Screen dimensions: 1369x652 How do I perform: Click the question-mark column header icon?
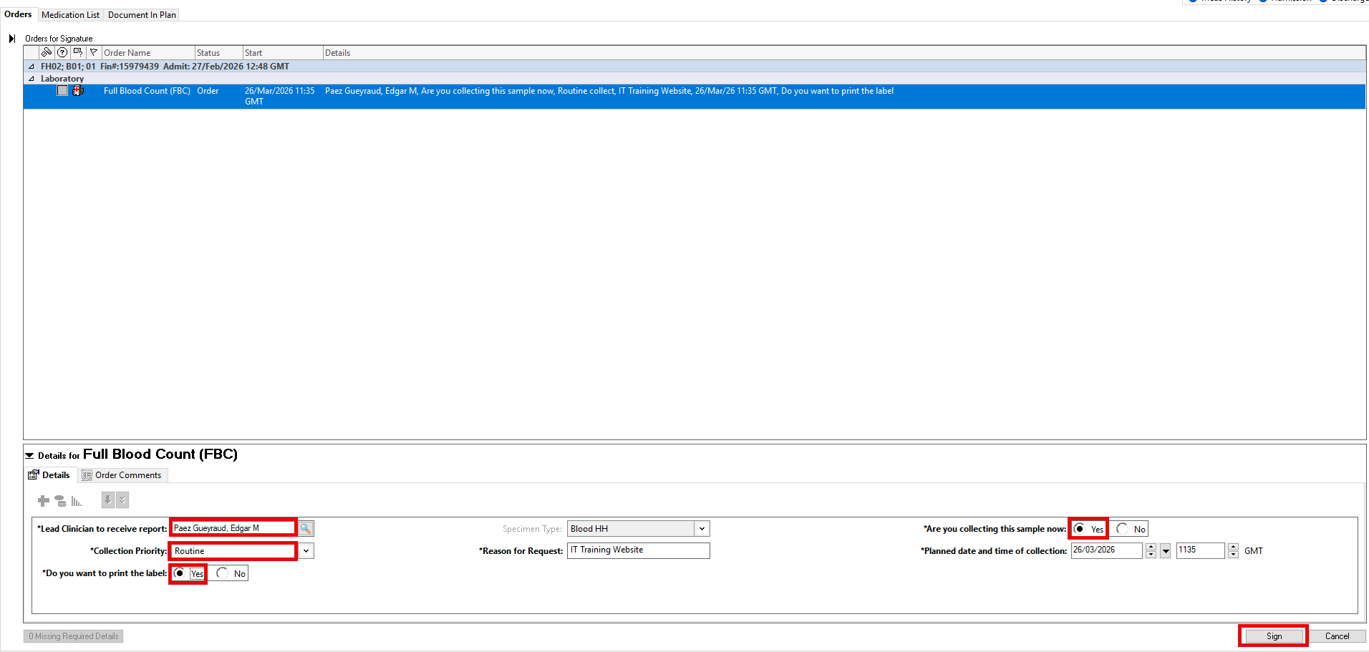[x=62, y=52]
